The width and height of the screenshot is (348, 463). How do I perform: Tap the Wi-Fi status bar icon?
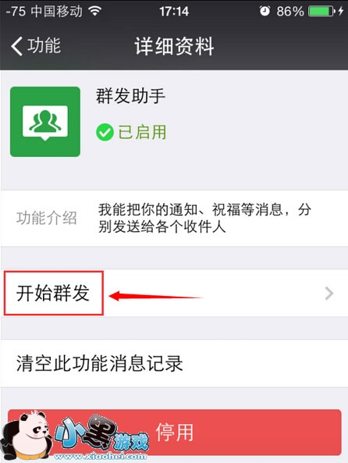tap(95, 11)
